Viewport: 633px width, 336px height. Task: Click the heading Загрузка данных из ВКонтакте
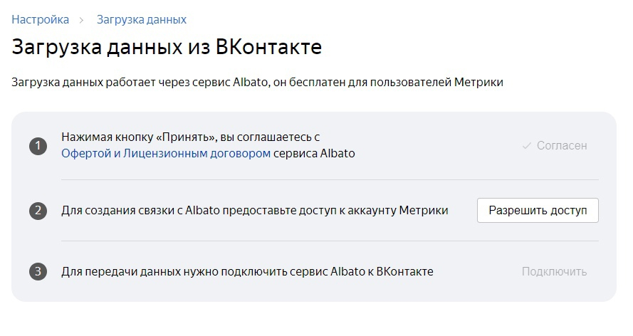tap(167, 48)
